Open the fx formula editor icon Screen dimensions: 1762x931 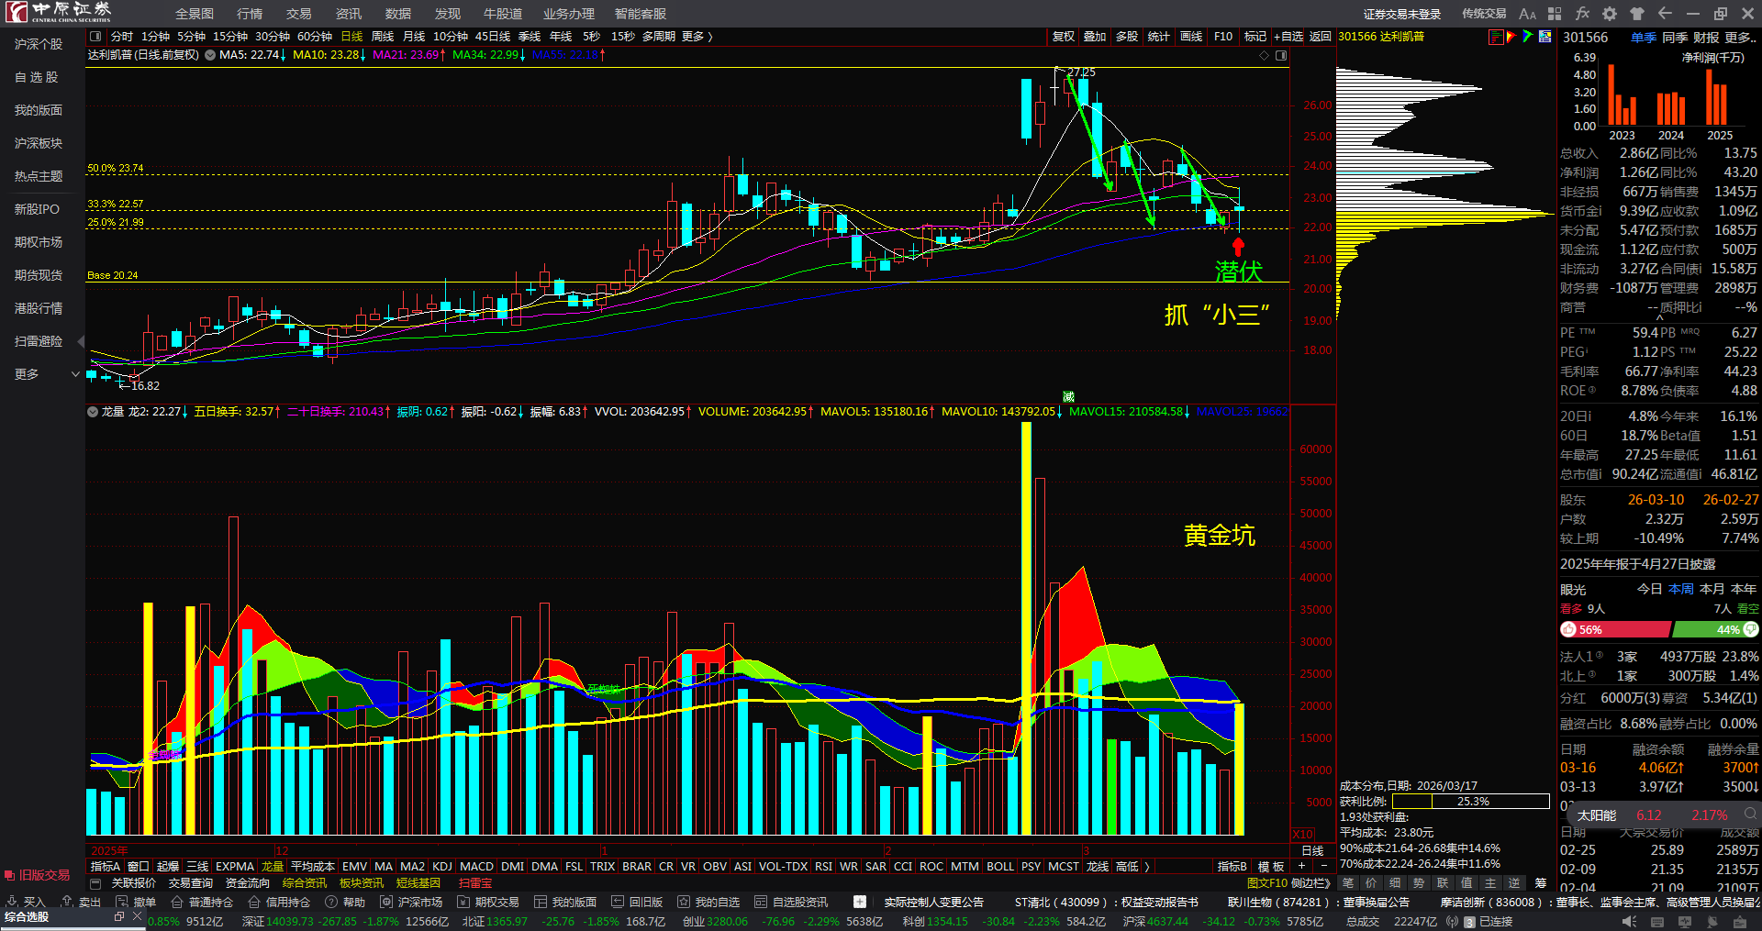(1582, 14)
